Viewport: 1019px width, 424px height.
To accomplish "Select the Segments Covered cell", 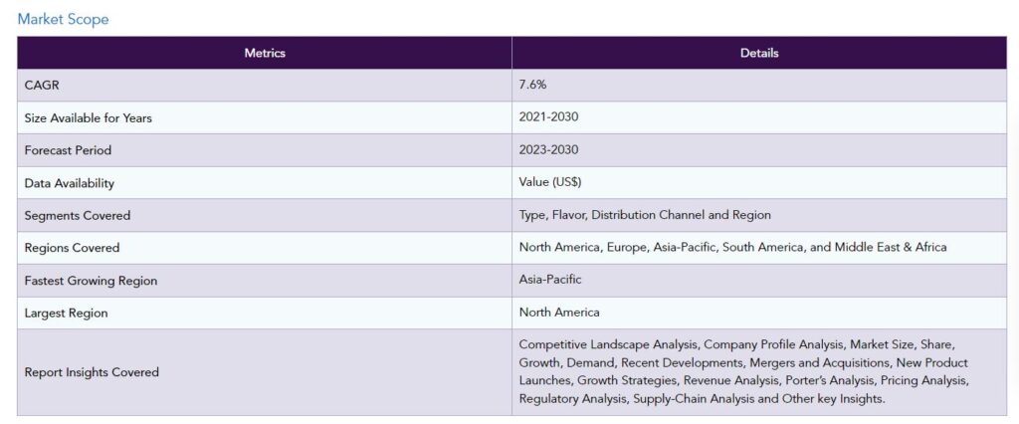I will tap(265, 215).
